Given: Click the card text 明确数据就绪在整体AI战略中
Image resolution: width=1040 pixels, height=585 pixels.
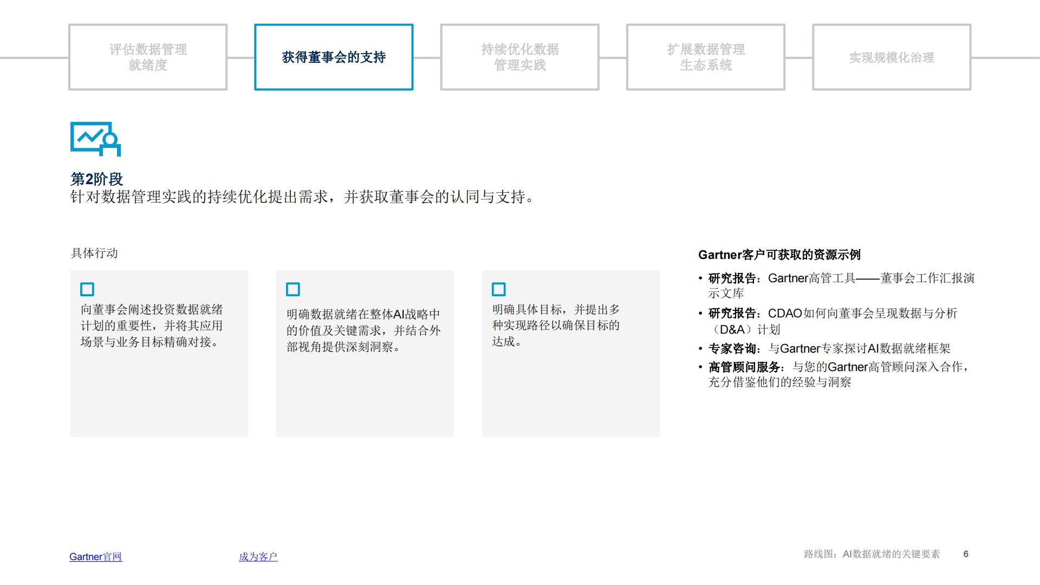Looking at the screenshot, I should pos(363,330).
